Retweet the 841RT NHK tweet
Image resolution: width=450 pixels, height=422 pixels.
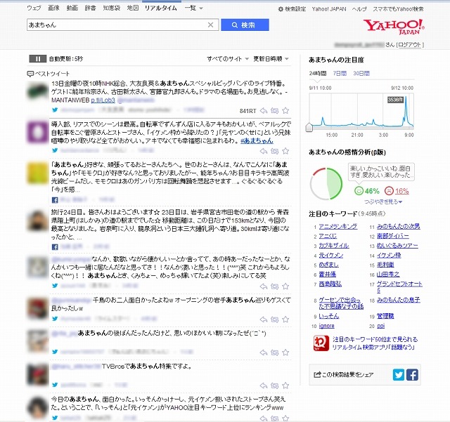[275, 111]
